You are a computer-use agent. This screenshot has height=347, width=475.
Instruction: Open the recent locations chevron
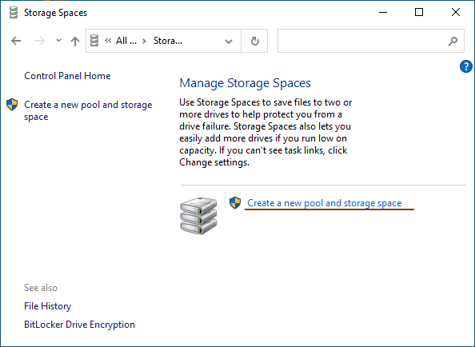(x=58, y=40)
